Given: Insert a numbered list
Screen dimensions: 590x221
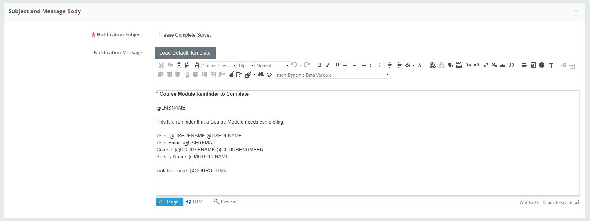Looking at the screenshot, I should [372, 65].
